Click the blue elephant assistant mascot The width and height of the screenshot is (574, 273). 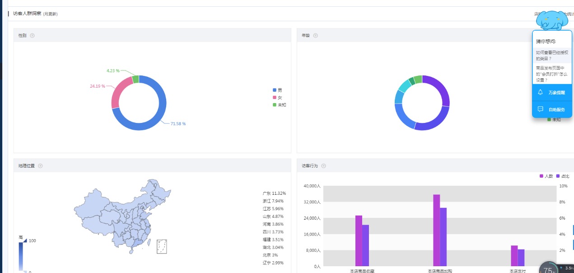551,20
